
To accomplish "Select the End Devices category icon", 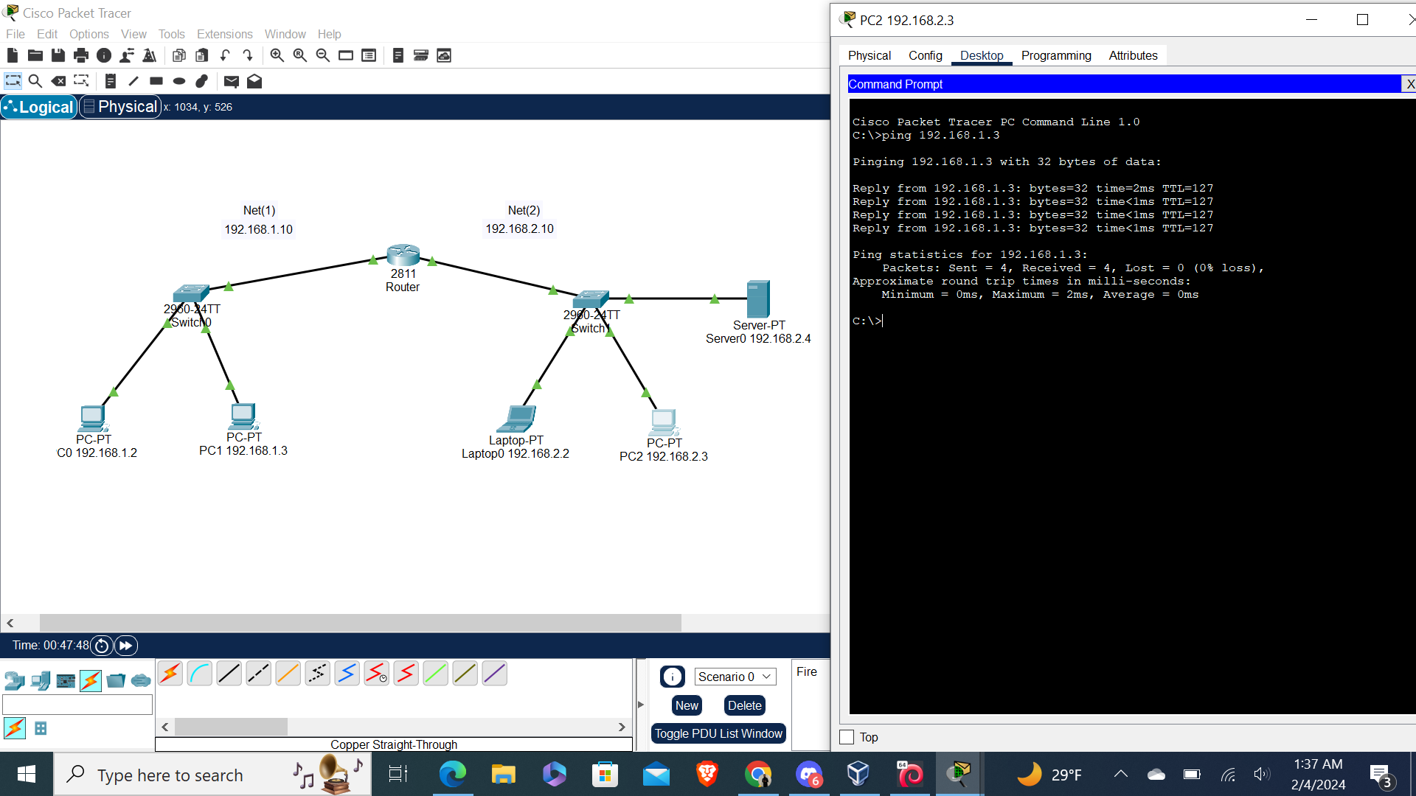I will [x=41, y=680].
